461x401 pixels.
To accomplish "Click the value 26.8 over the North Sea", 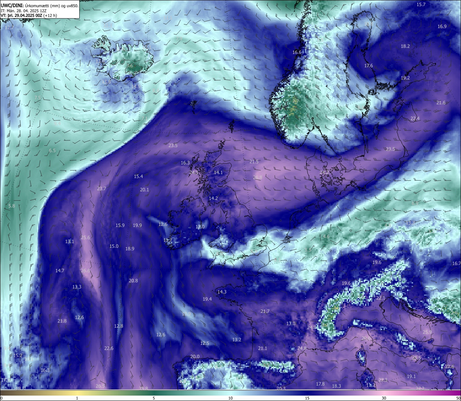I will pos(258,177).
